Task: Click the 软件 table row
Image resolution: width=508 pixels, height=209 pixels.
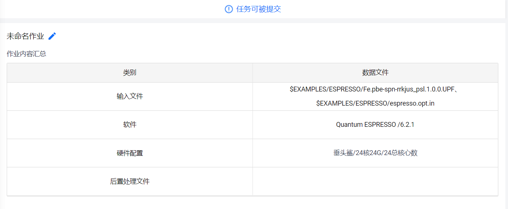Action: (x=253, y=125)
